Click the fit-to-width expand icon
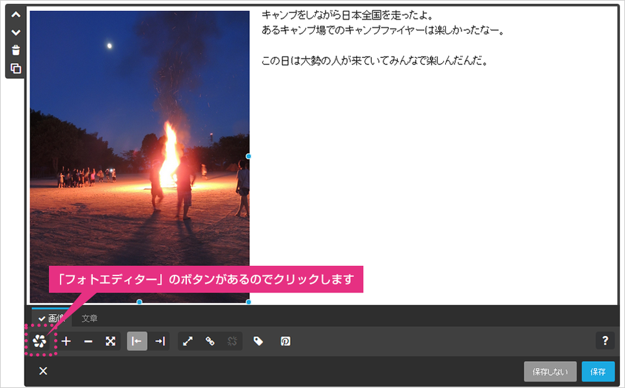Image resolution: width=625 pixels, height=388 pixels. (111, 341)
